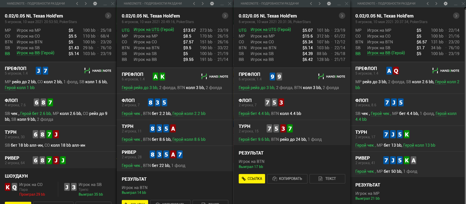Select 'Игрок на BB' row with $6.42 stack
The width and height of the screenshot is (466, 204).
pos(292,59)
